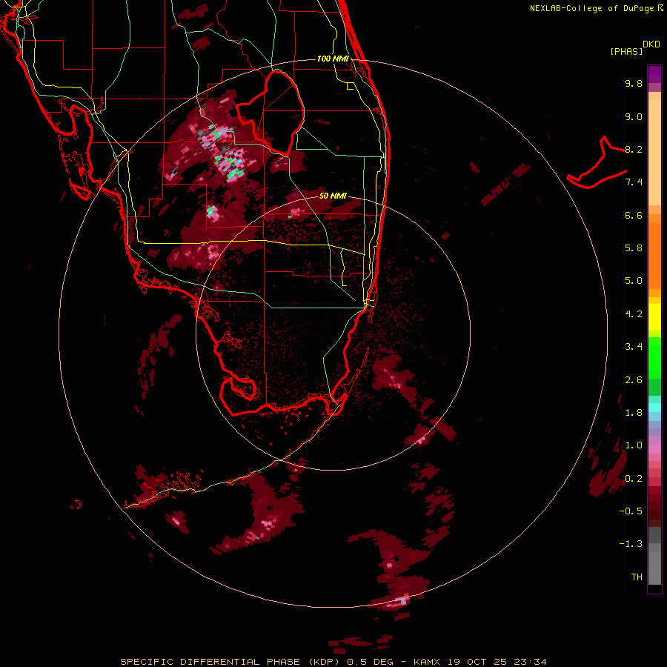
Task: Click the 5.0 value on the color scale
Action: 634,281
